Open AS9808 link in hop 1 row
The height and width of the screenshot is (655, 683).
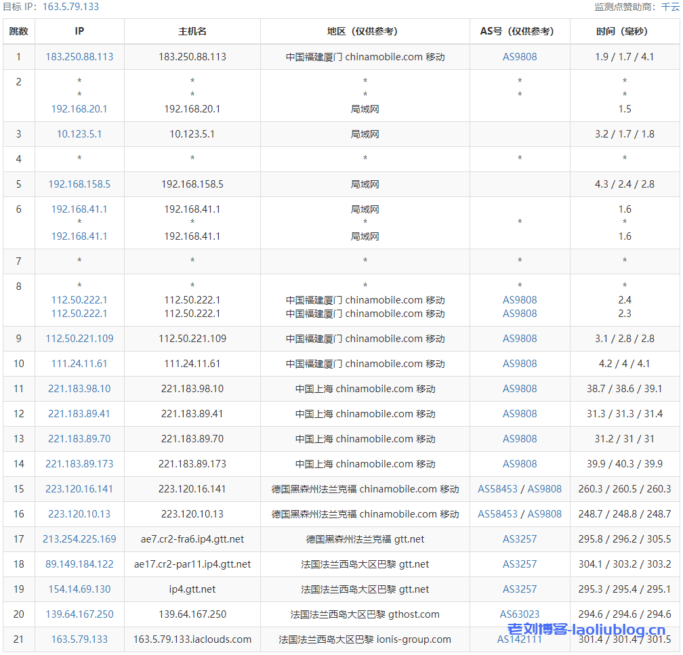(x=520, y=57)
